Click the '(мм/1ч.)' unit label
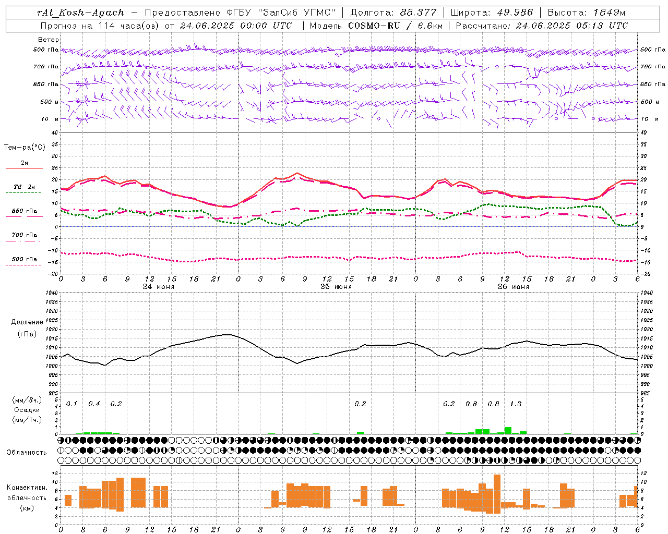 [27, 420]
